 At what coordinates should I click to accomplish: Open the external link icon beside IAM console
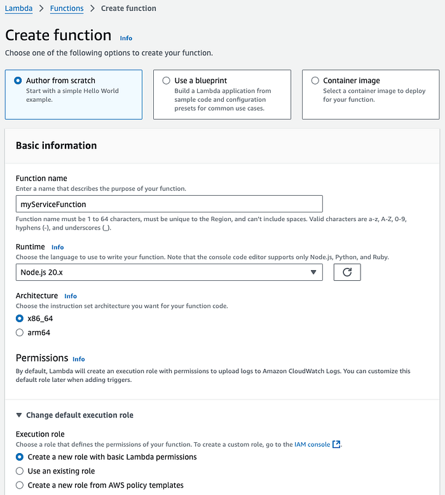click(x=336, y=444)
